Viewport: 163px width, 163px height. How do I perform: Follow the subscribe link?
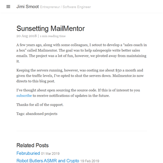pyautogui.click(x=24, y=96)
